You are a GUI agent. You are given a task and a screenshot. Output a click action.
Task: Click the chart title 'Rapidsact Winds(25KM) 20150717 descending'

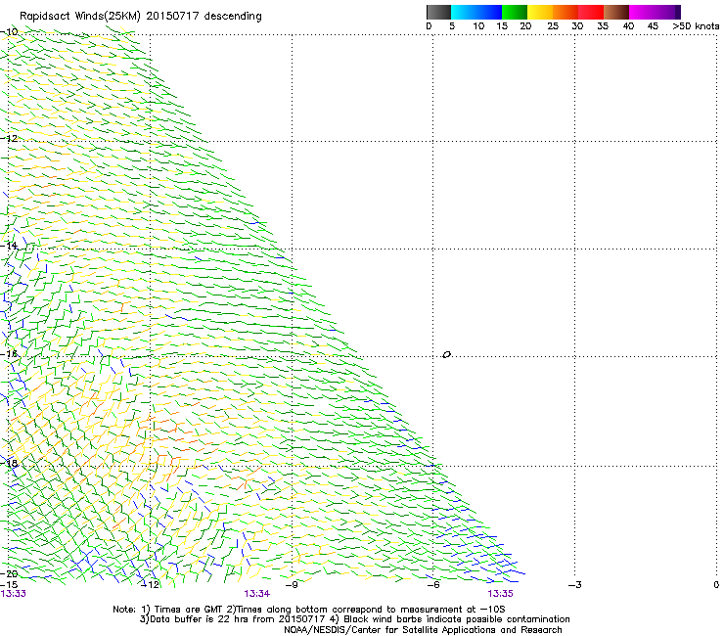point(141,17)
